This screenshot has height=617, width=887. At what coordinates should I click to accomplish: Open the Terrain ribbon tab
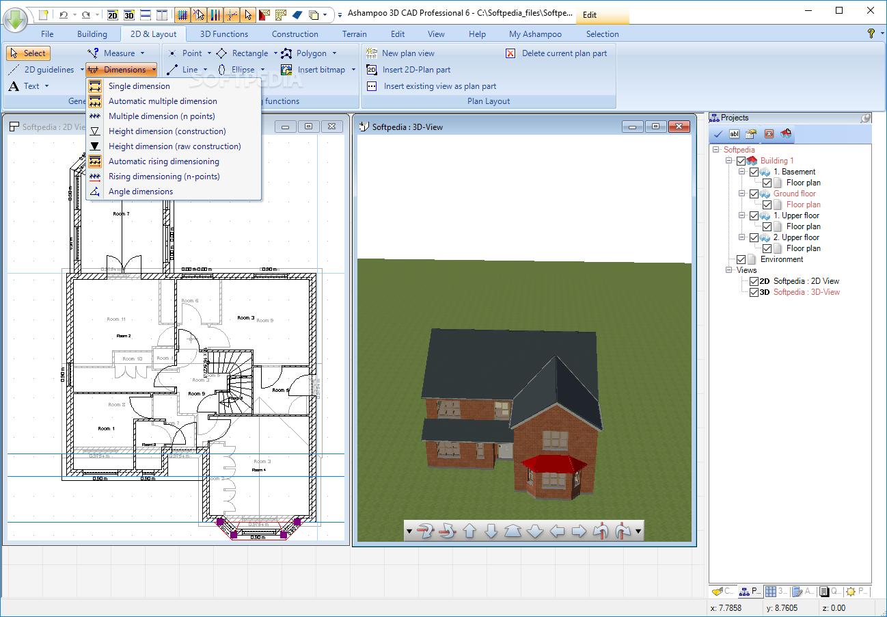click(355, 34)
